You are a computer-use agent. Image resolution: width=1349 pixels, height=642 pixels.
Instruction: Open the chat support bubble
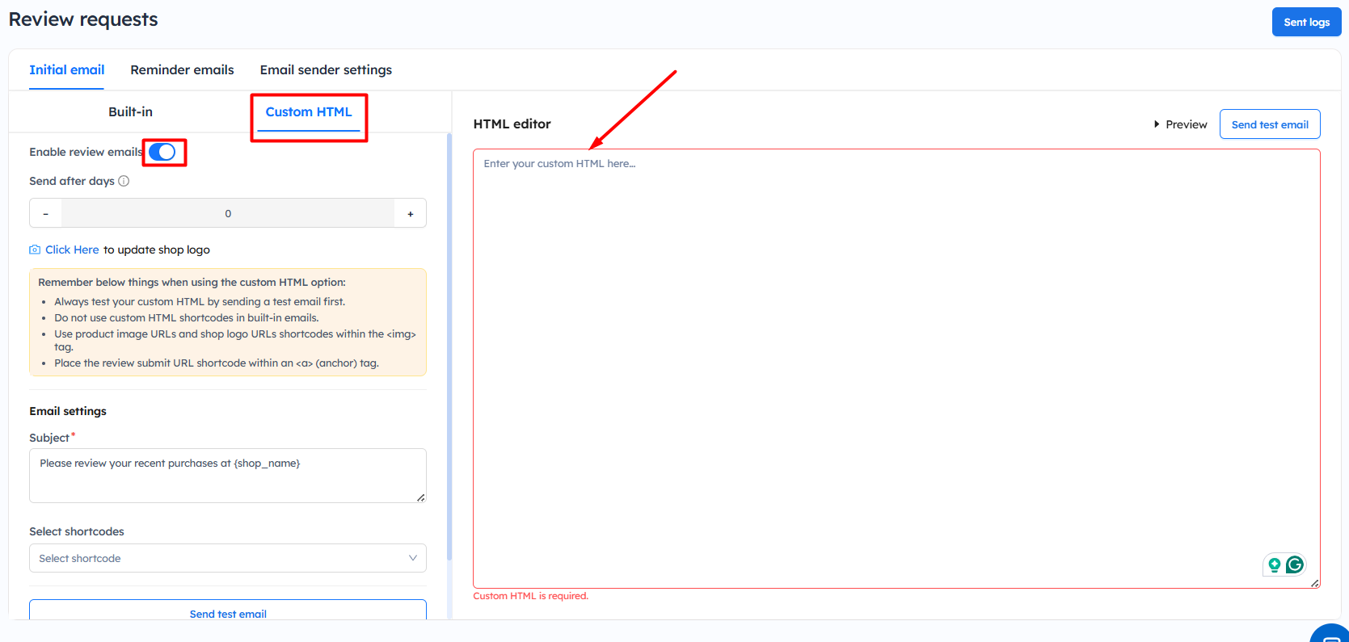[x=1330, y=635]
